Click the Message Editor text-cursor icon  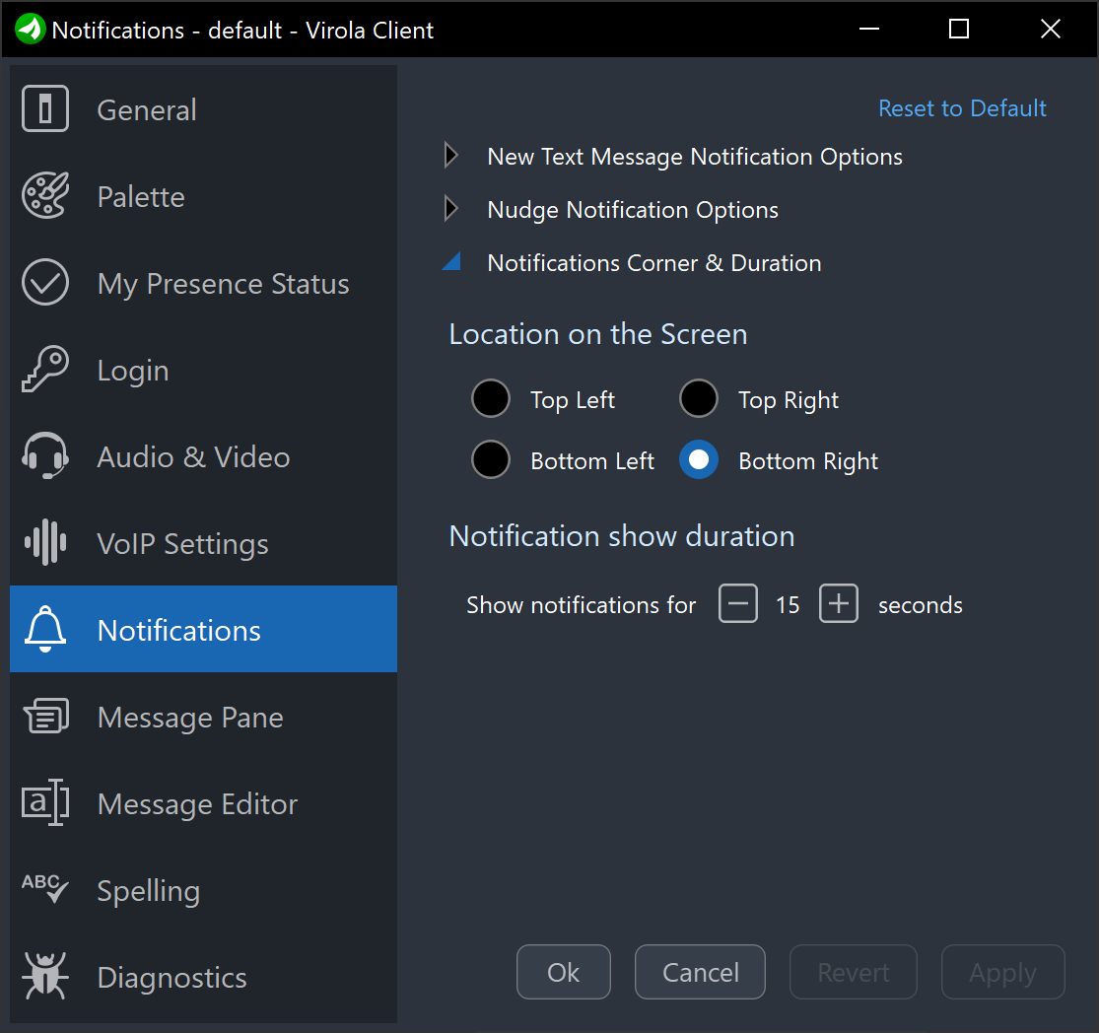[x=45, y=803]
